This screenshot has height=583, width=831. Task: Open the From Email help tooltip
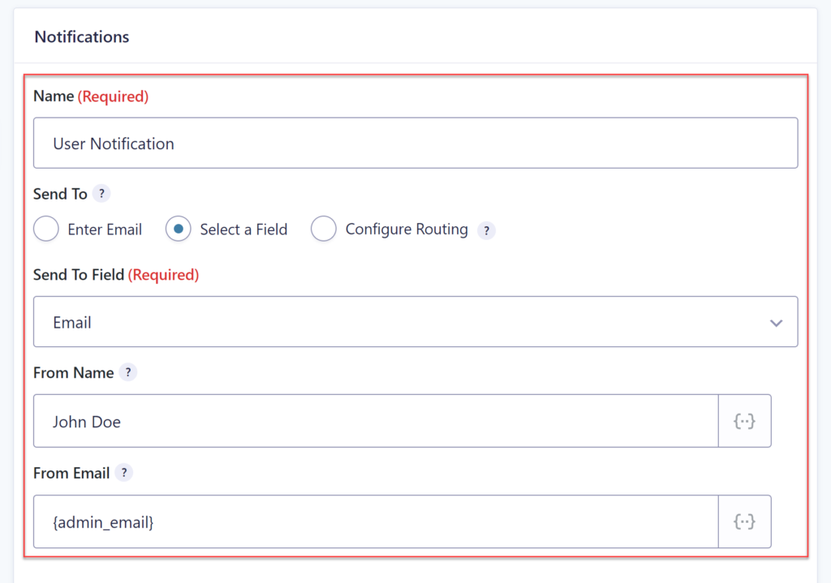pyautogui.click(x=123, y=472)
